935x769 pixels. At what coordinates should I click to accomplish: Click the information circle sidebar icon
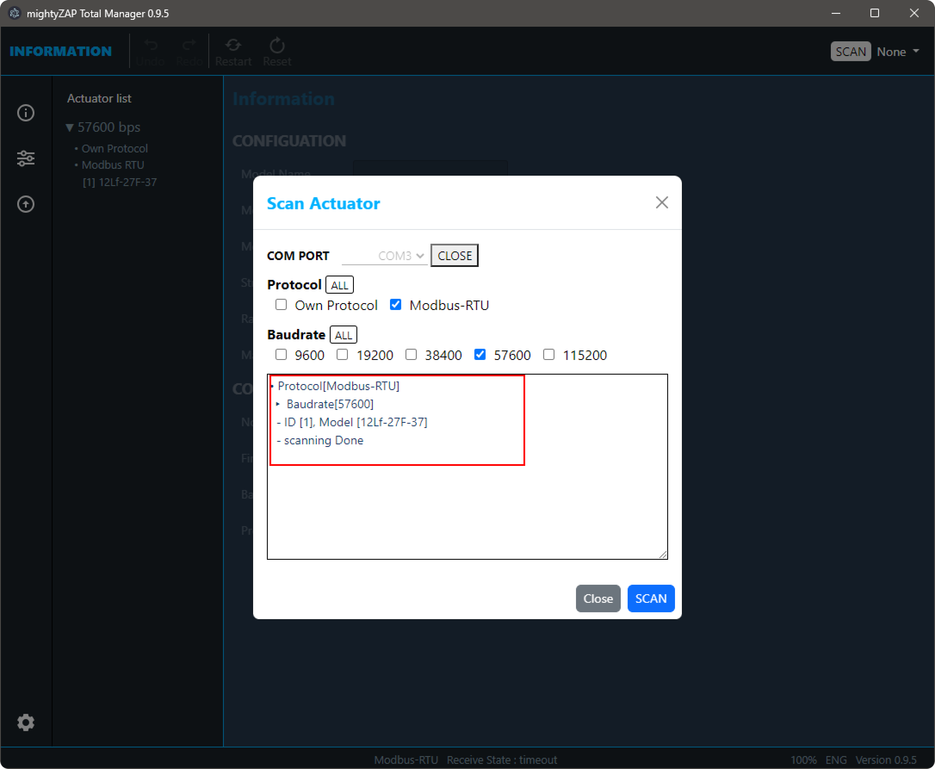pos(26,113)
